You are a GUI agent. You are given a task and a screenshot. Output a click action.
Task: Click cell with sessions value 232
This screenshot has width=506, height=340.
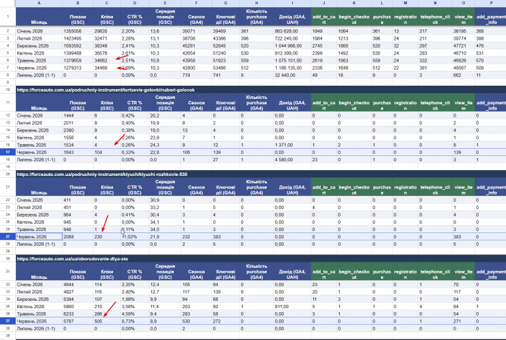tap(196, 237)
